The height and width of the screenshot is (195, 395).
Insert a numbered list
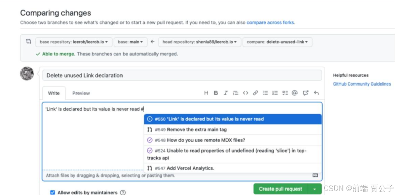(x=275, y=93)
